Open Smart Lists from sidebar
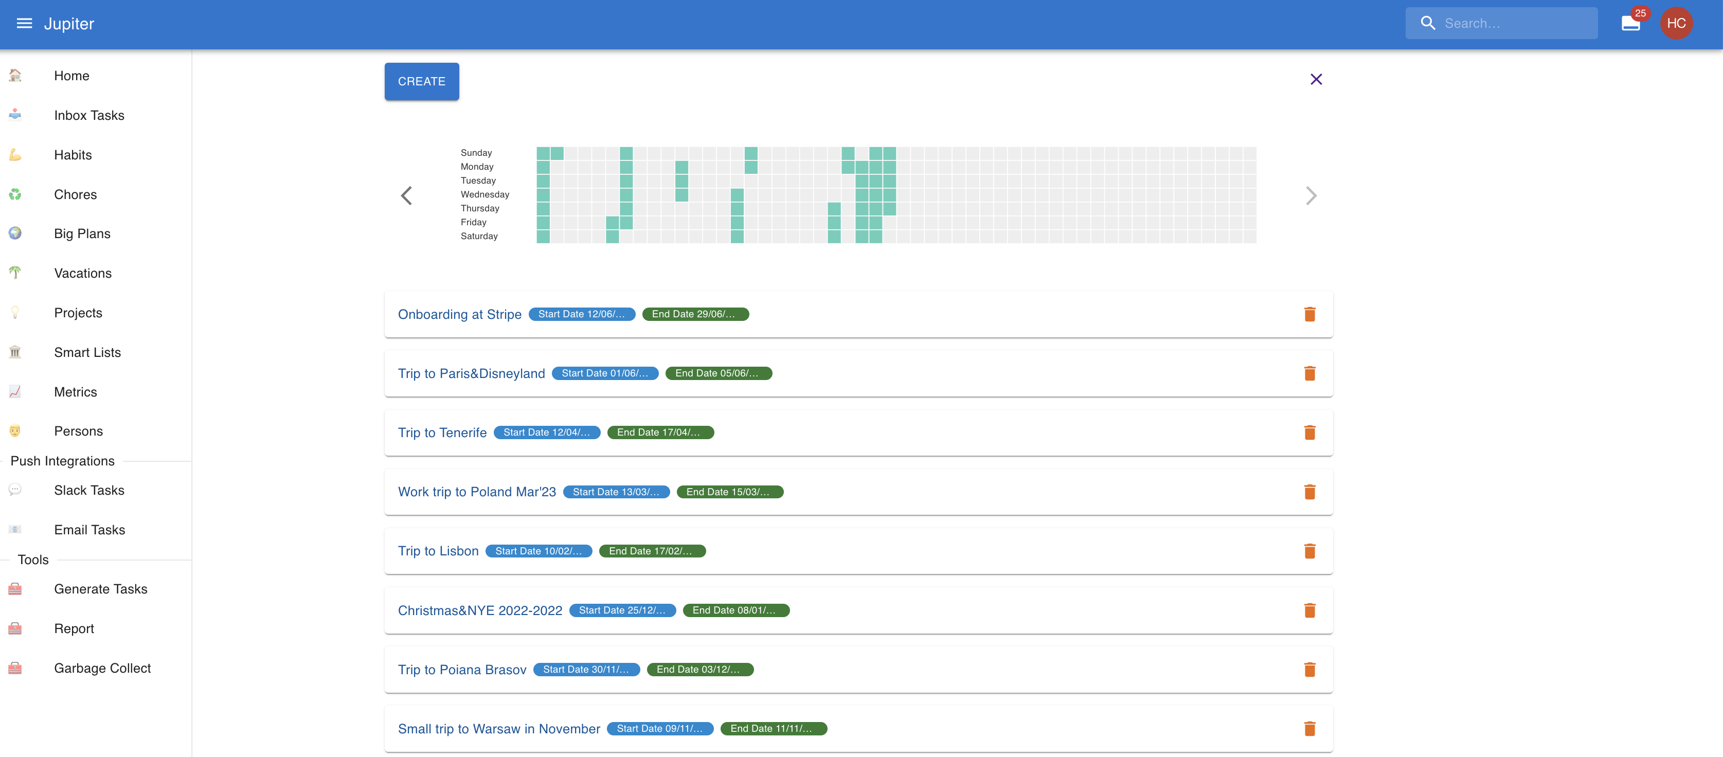The width and height of the screenshot is (1723, 757). coord(87,352)
